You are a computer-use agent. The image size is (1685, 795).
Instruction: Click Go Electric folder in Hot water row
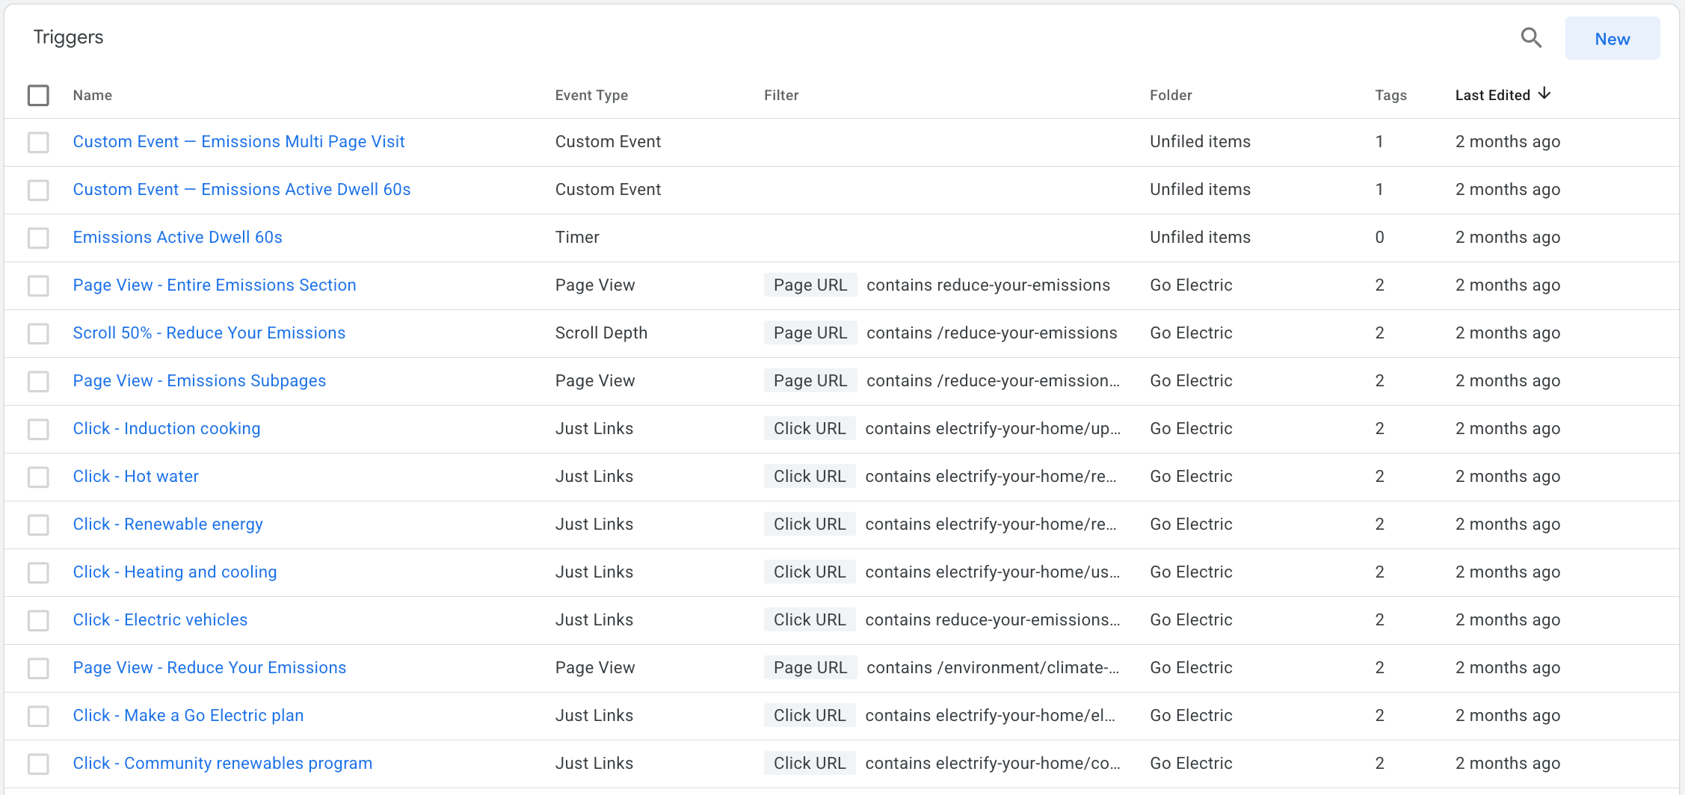pos(1191,476)
